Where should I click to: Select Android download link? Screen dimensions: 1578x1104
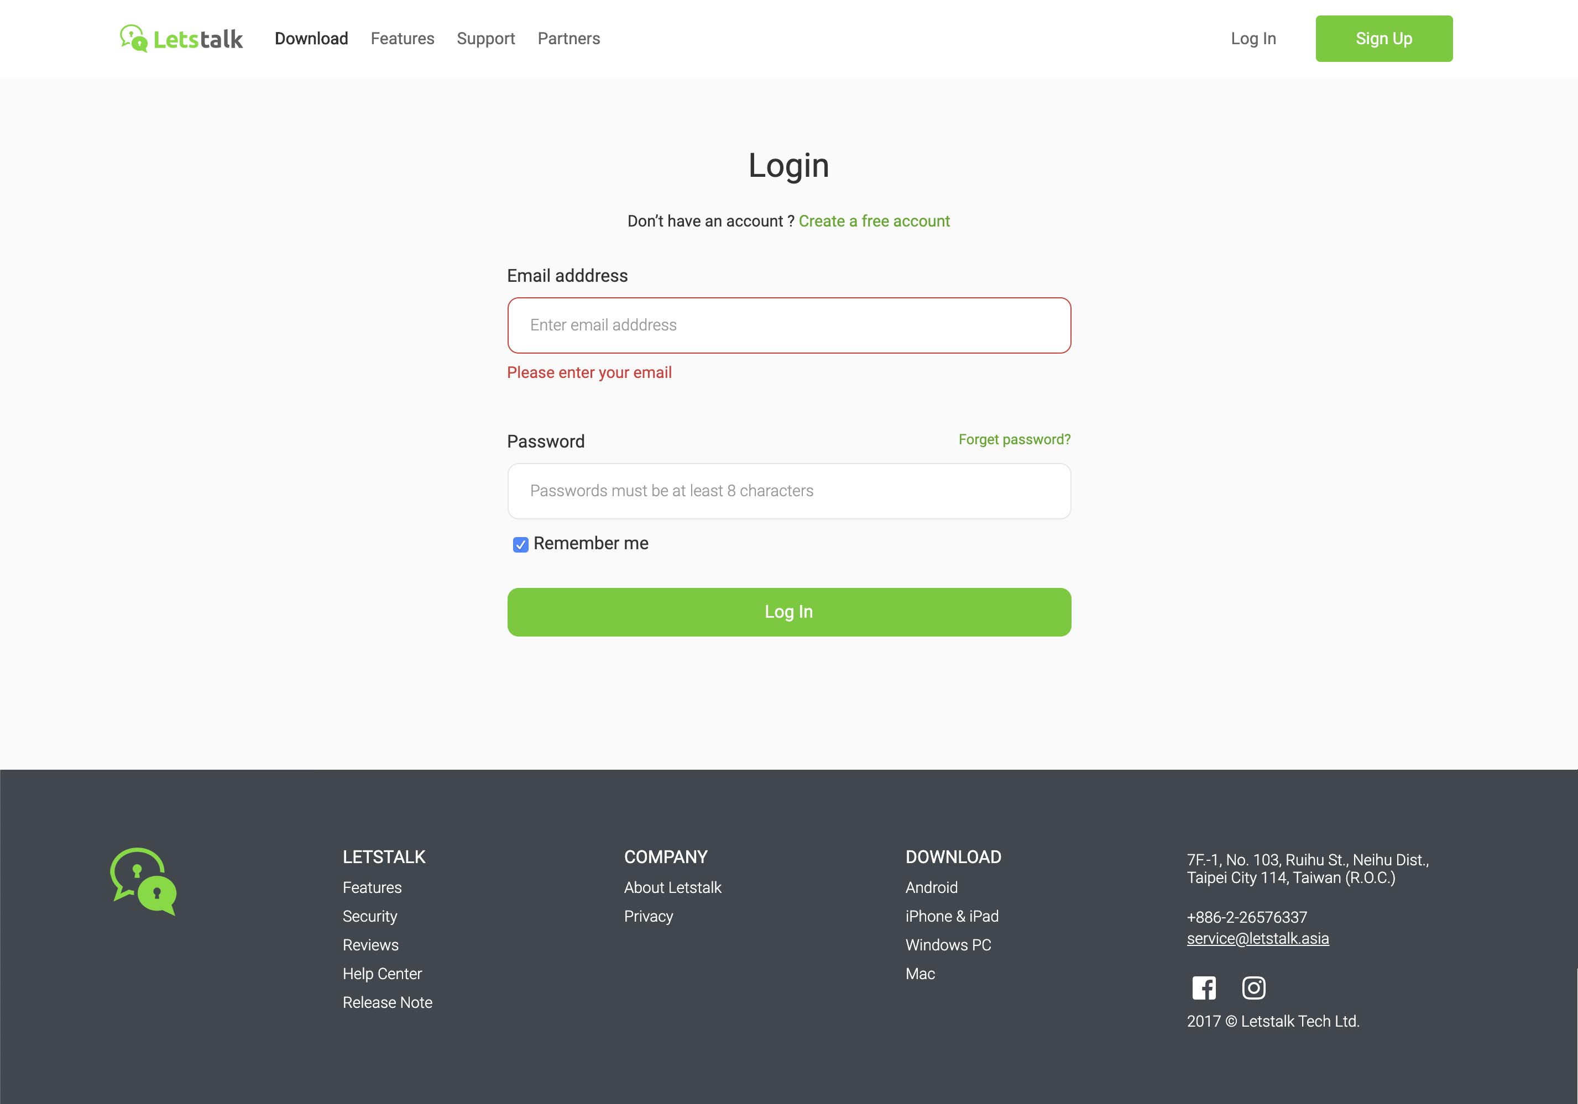[931, 887]
